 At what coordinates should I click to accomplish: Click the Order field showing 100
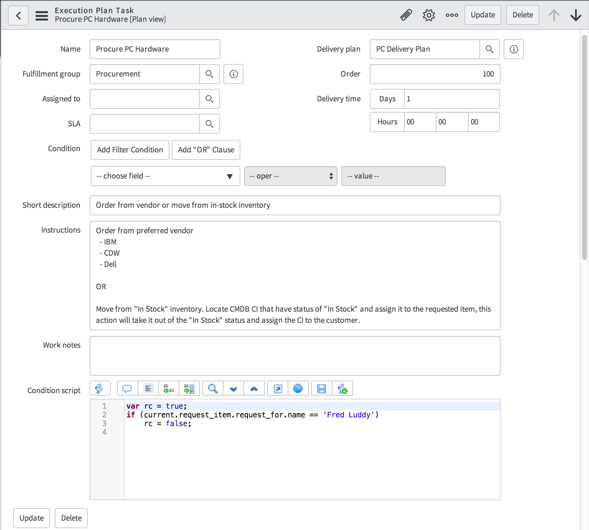[435, 74]
